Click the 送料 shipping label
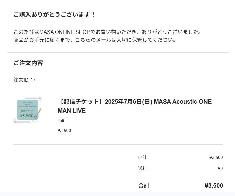The width and height of the screenshot is (235, 196). click(x=142, y=168)
